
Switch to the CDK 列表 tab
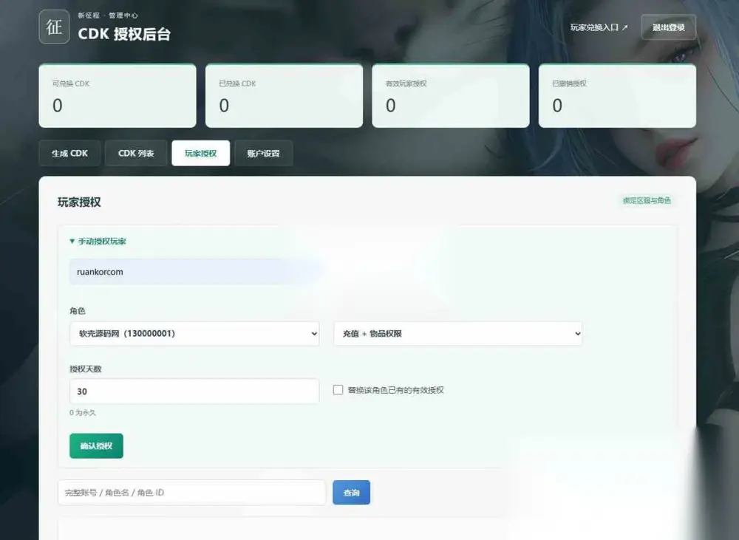coord(136,153)
